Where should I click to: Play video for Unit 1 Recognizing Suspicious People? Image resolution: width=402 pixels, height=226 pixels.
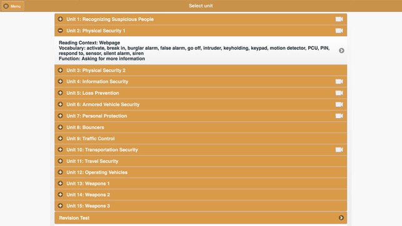click(x=339, y=19)
